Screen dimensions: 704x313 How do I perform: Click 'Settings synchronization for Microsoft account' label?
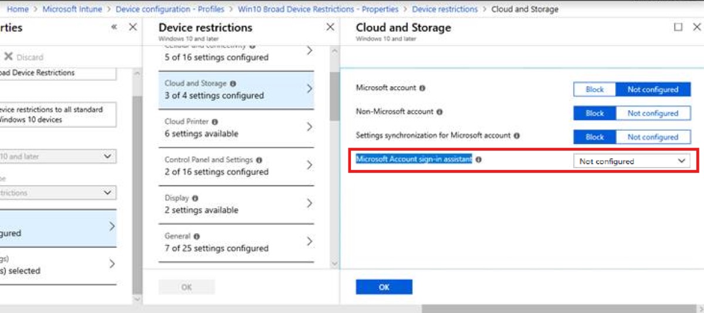tap(433, 135)
